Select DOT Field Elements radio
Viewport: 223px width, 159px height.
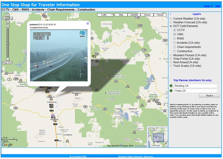tap(171, 26)
